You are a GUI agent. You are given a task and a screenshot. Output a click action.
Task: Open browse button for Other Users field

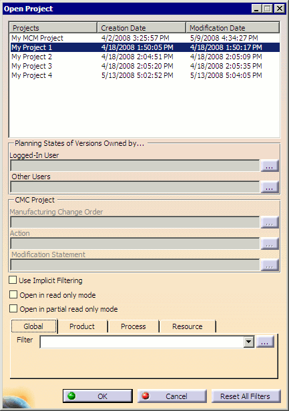tap(270, 187)
